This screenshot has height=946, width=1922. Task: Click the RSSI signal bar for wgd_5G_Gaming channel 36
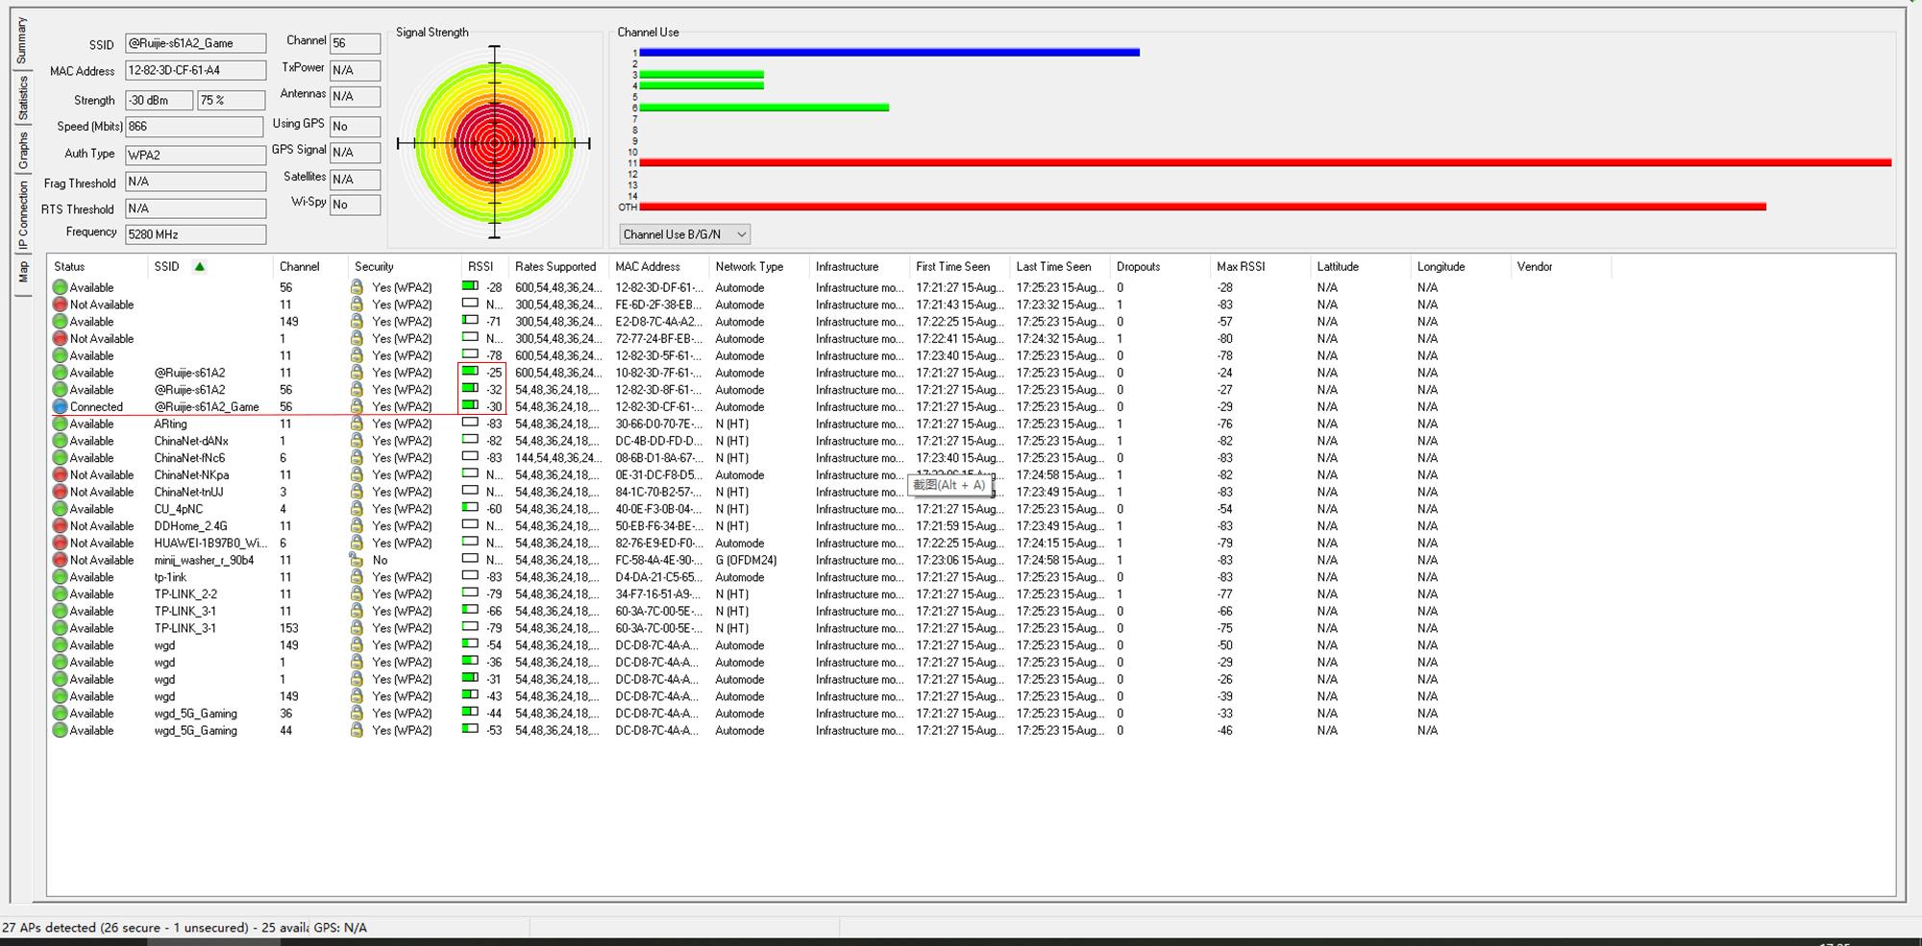(470, 714)
